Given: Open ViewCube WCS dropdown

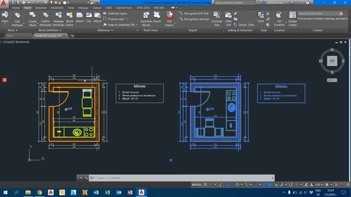Looking at the screenshot, I should [332, 80].
